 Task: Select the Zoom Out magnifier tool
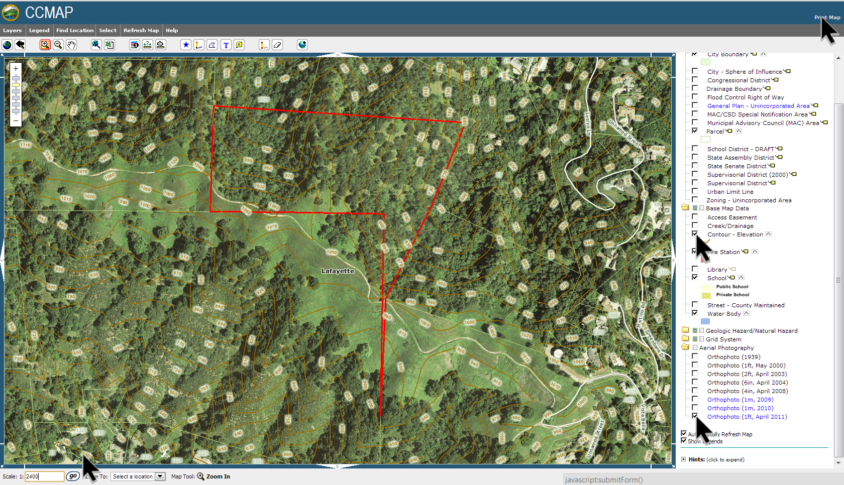click(58, 45)
